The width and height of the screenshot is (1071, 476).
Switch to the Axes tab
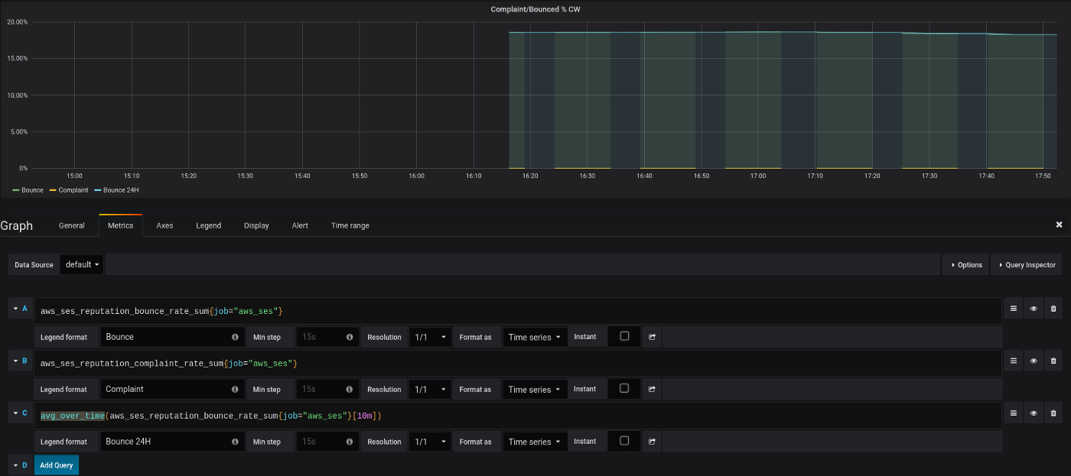(x=164, y=225)
